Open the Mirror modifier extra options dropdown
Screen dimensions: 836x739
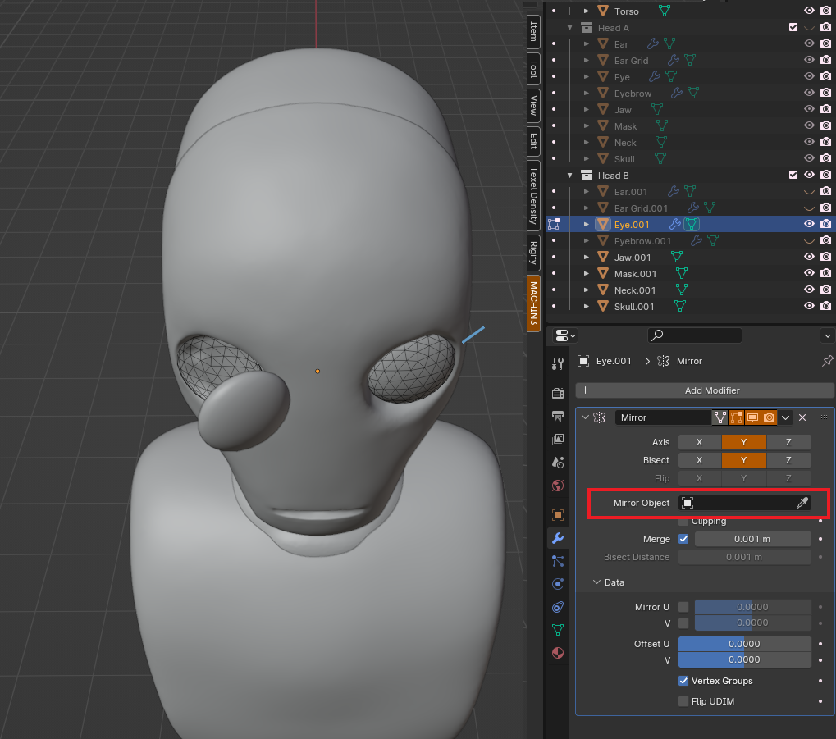click(x=785, y=417)
